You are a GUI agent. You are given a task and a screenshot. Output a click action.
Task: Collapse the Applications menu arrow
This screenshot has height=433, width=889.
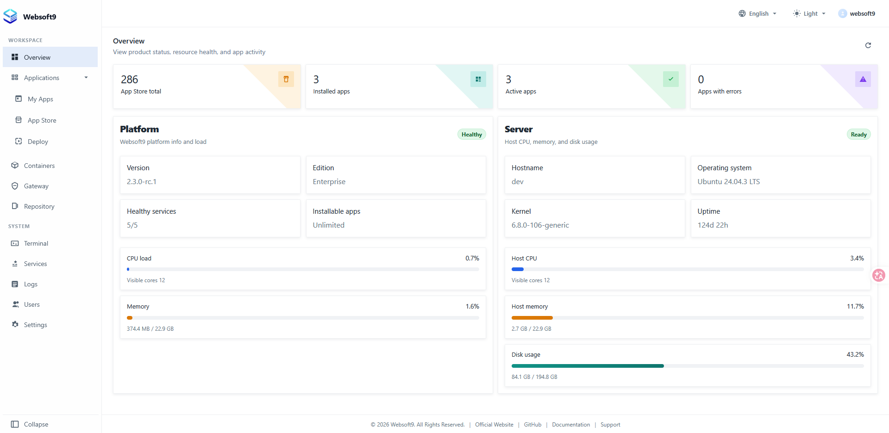86,78
